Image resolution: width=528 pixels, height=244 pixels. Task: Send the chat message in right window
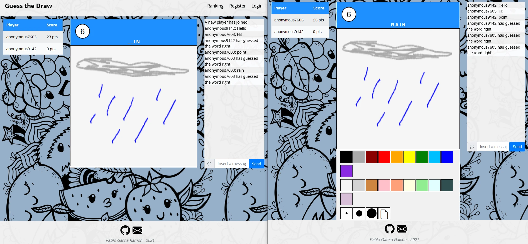[x=517, y=147]
